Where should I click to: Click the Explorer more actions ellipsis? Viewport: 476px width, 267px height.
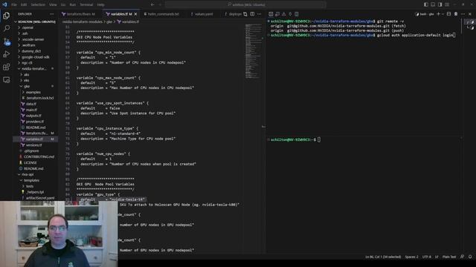[x=51, y=14]
